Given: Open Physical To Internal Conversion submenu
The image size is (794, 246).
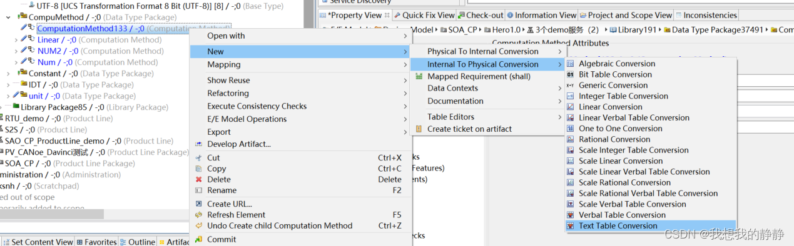Looking at the screenshot, I should click(487, 51).
